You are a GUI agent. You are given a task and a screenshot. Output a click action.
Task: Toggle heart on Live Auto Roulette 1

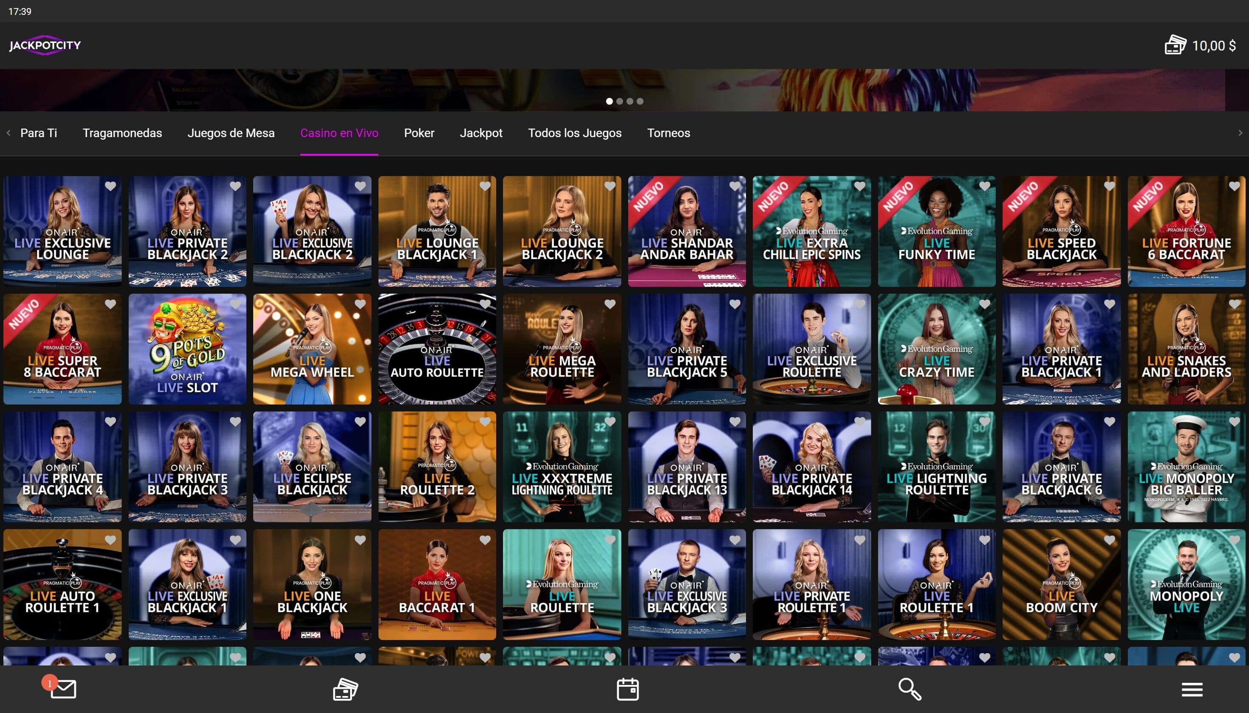coord(110,540)
